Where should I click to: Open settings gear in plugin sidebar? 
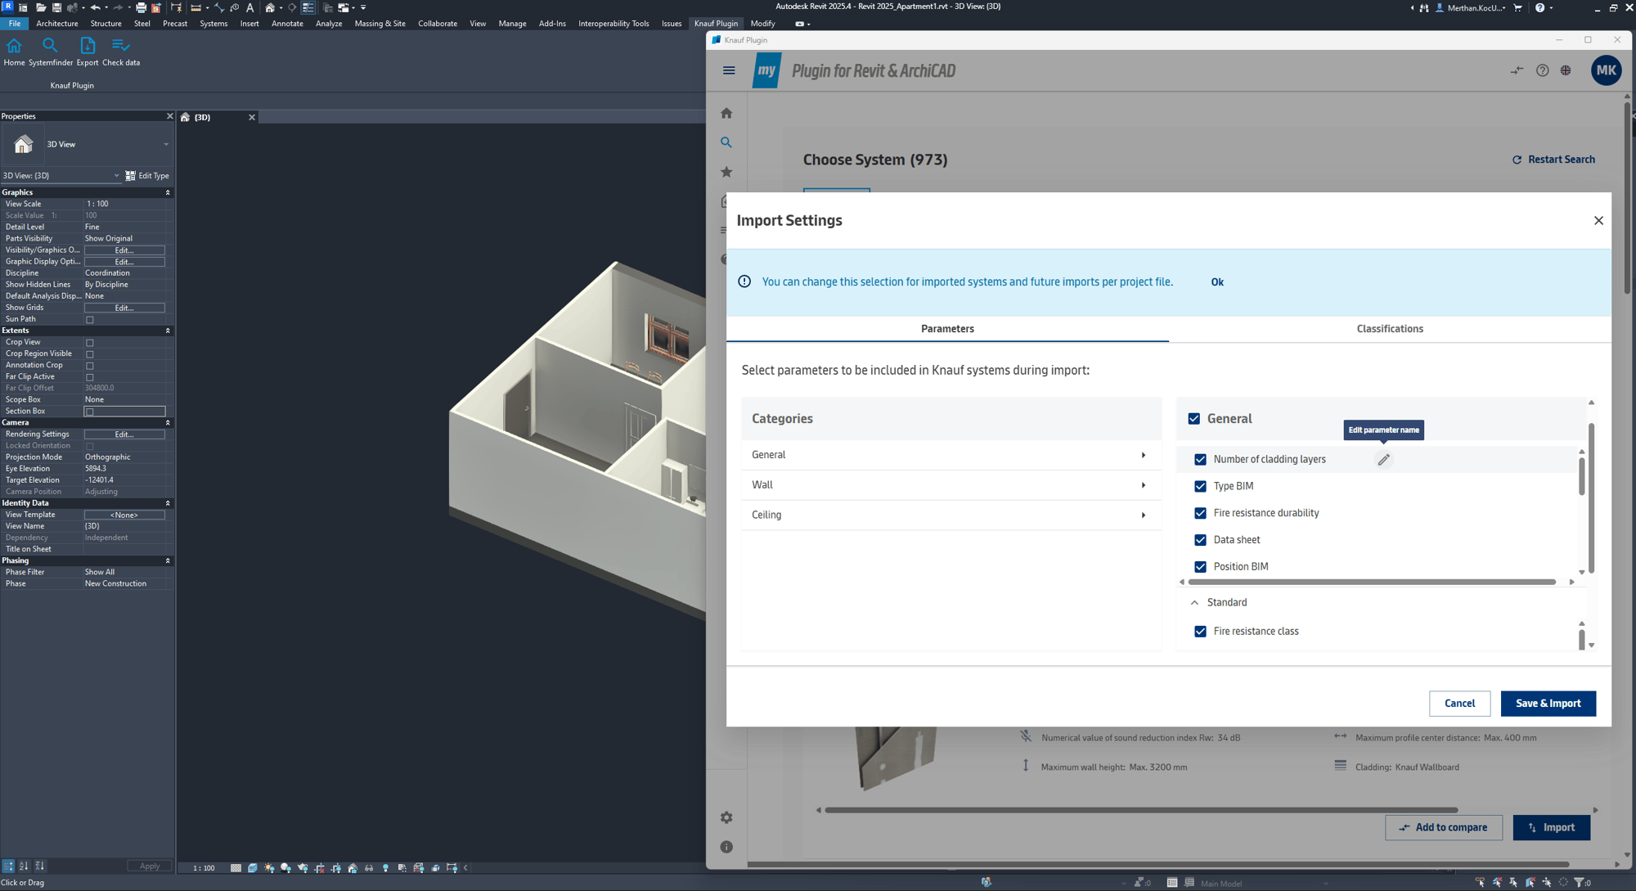tap(726, 817)
